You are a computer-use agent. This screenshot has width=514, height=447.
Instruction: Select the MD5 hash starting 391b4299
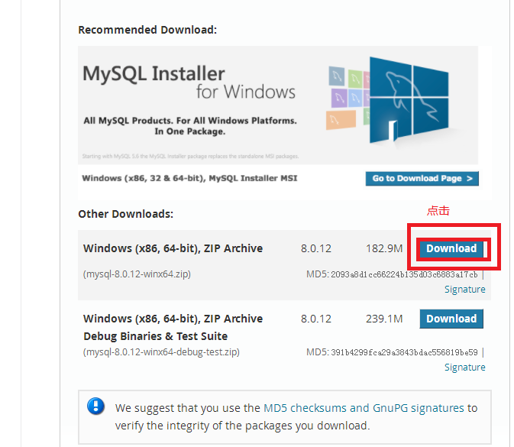pos(404,352)
